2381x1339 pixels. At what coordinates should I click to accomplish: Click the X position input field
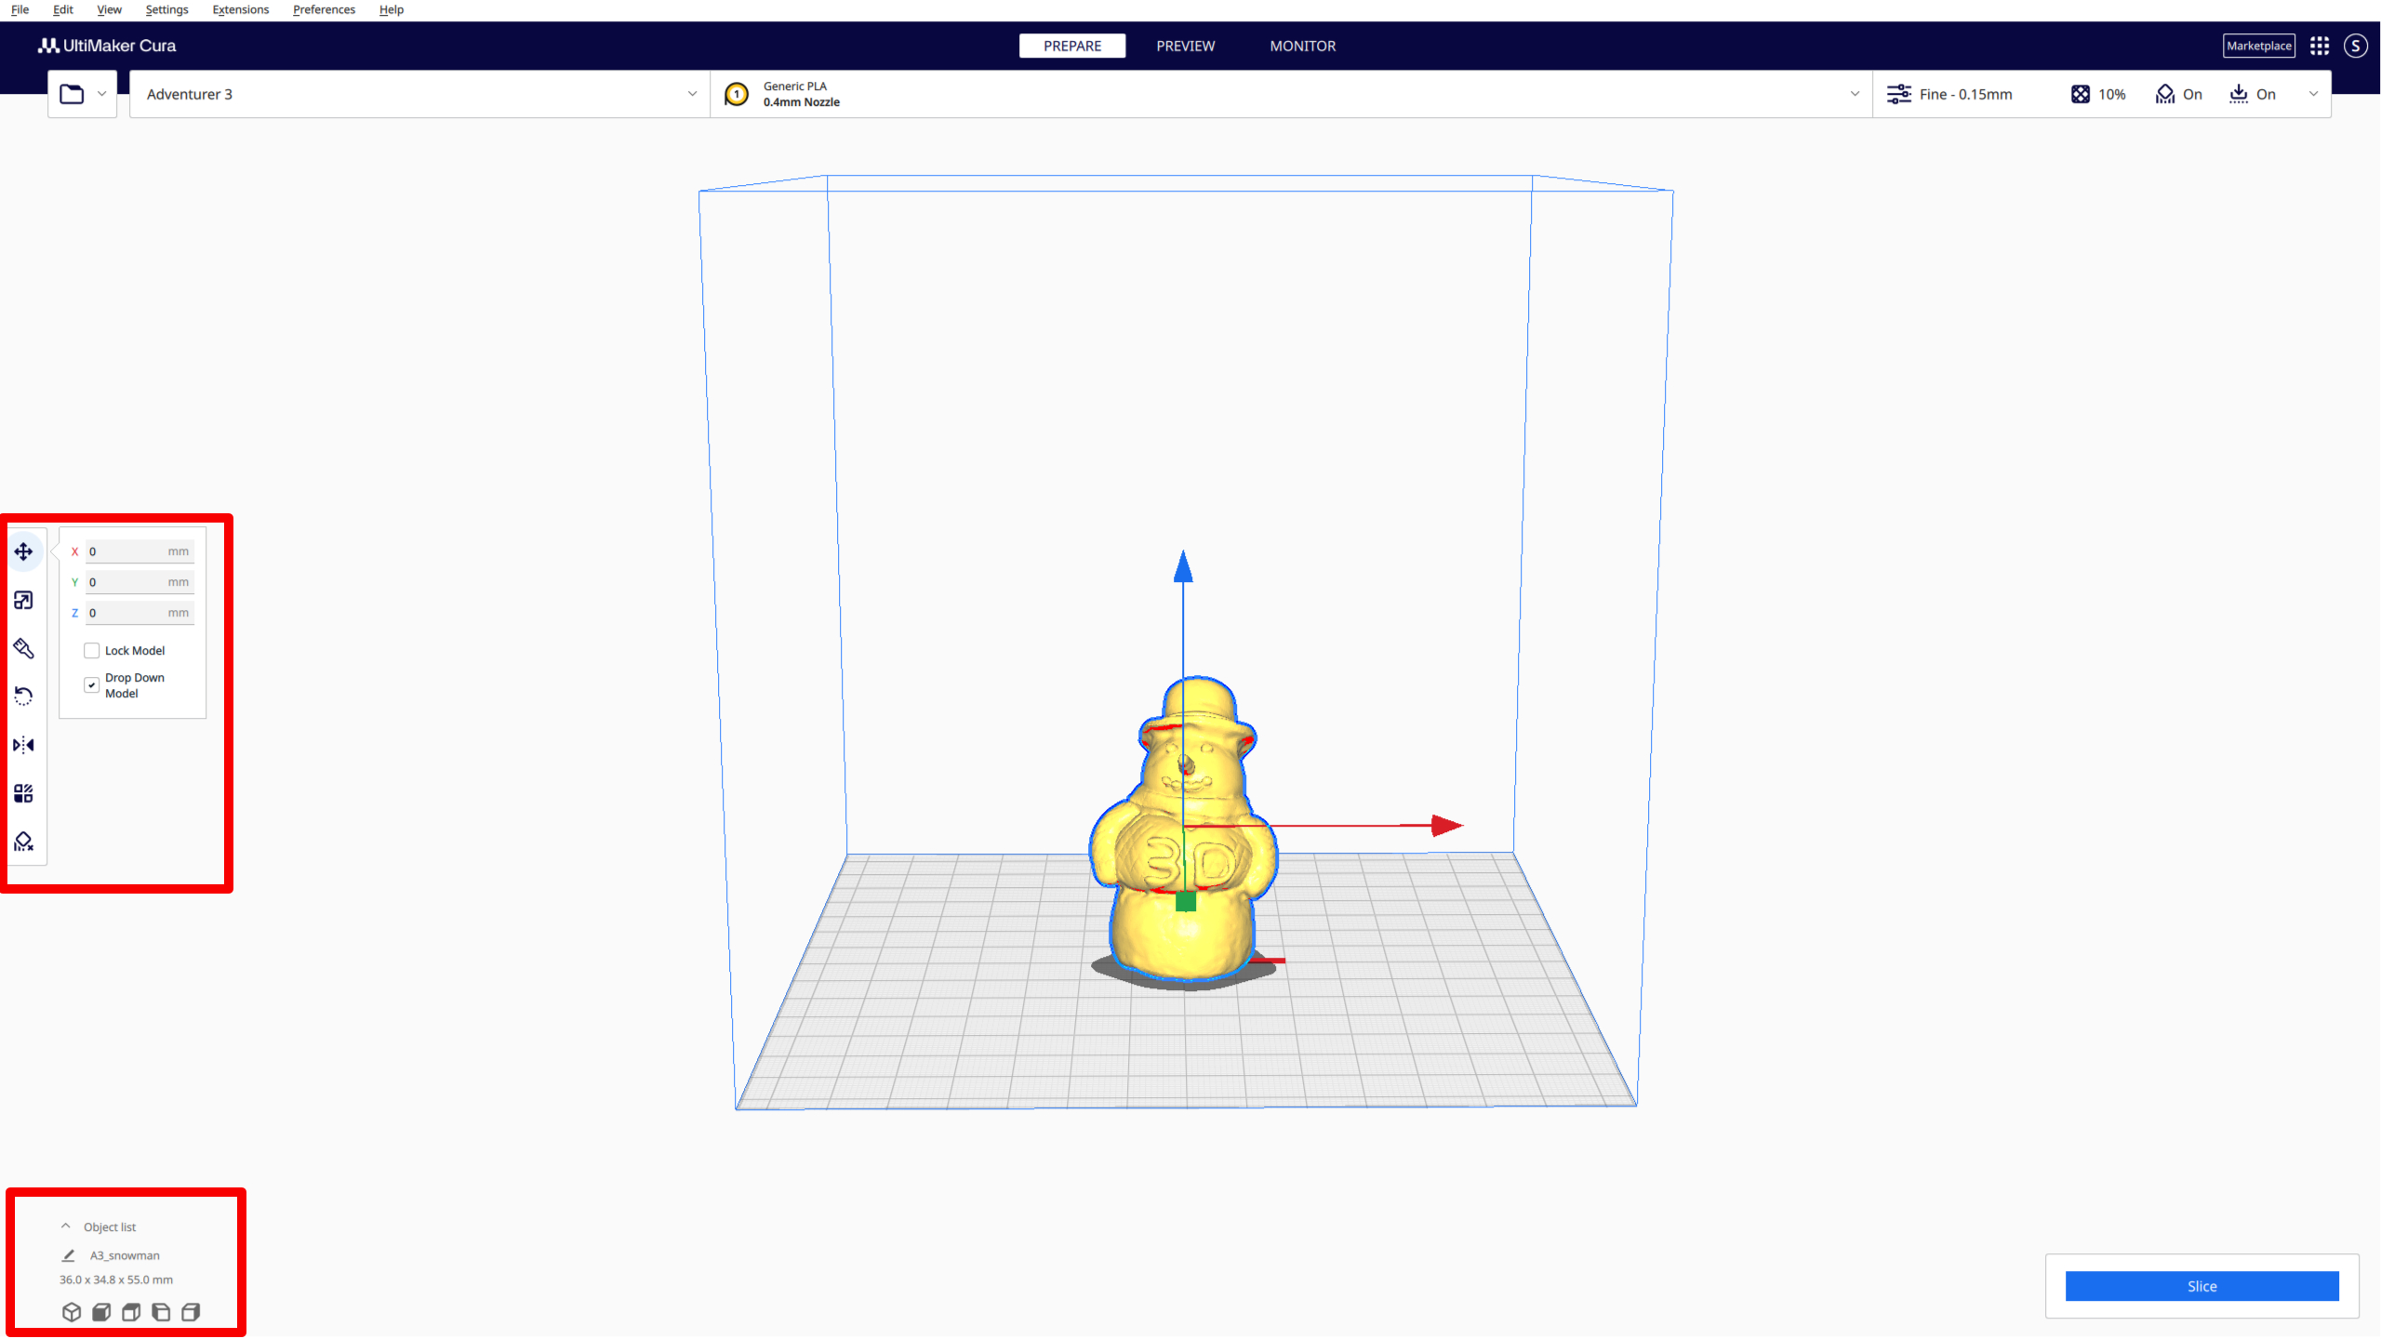point(138,550)
